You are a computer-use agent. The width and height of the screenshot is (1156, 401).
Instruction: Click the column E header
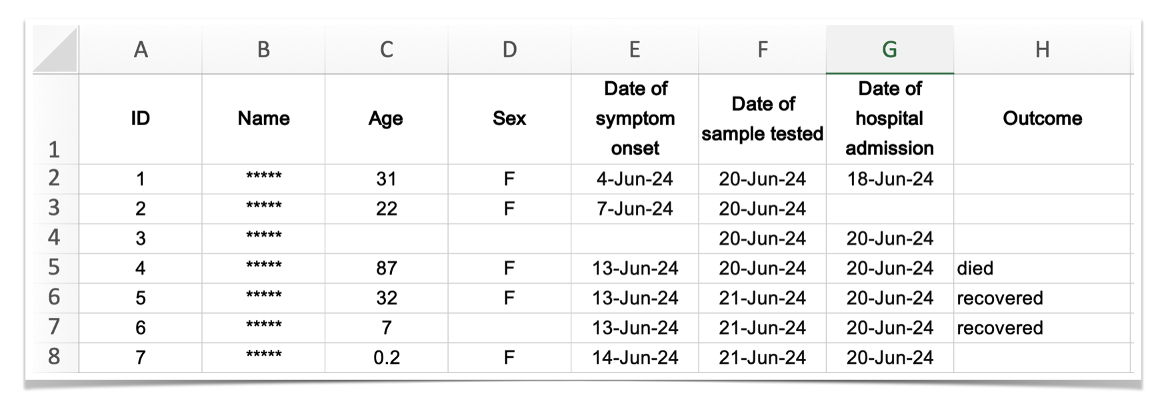pyautogui.click(x=635, y=50)
